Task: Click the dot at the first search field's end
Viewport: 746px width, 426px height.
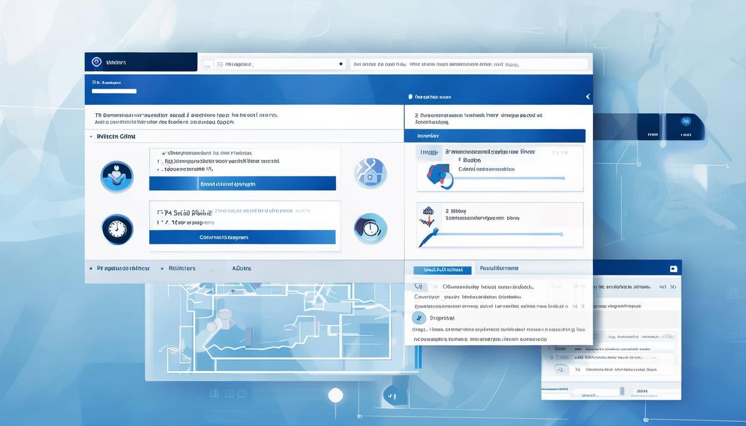Action: [341, 64]
